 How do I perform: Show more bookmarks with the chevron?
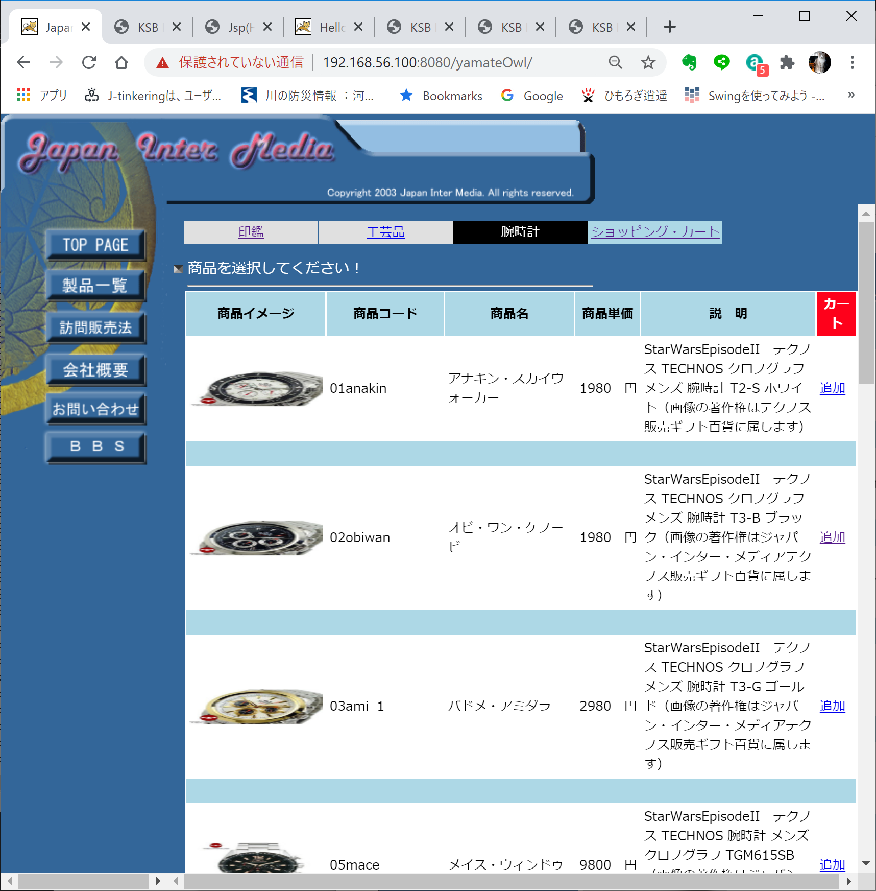[851, 95]
